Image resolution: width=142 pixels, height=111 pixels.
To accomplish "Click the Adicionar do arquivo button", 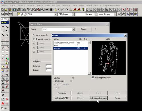I will 99,98.
